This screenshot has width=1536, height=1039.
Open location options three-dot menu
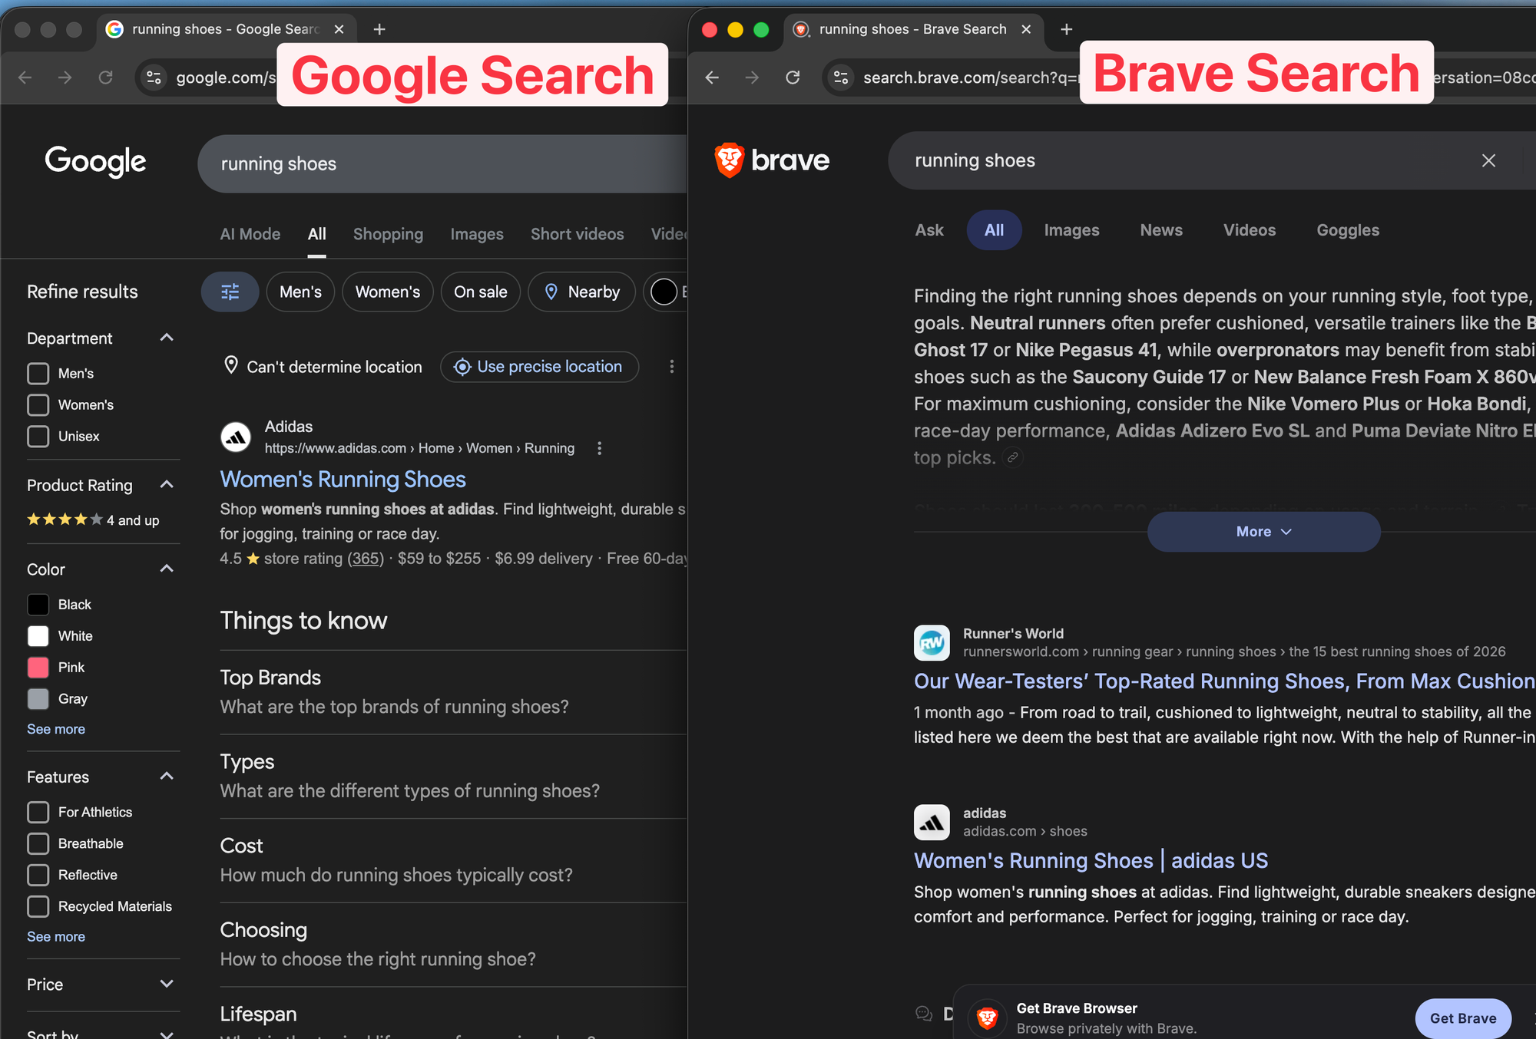(671, 367)
